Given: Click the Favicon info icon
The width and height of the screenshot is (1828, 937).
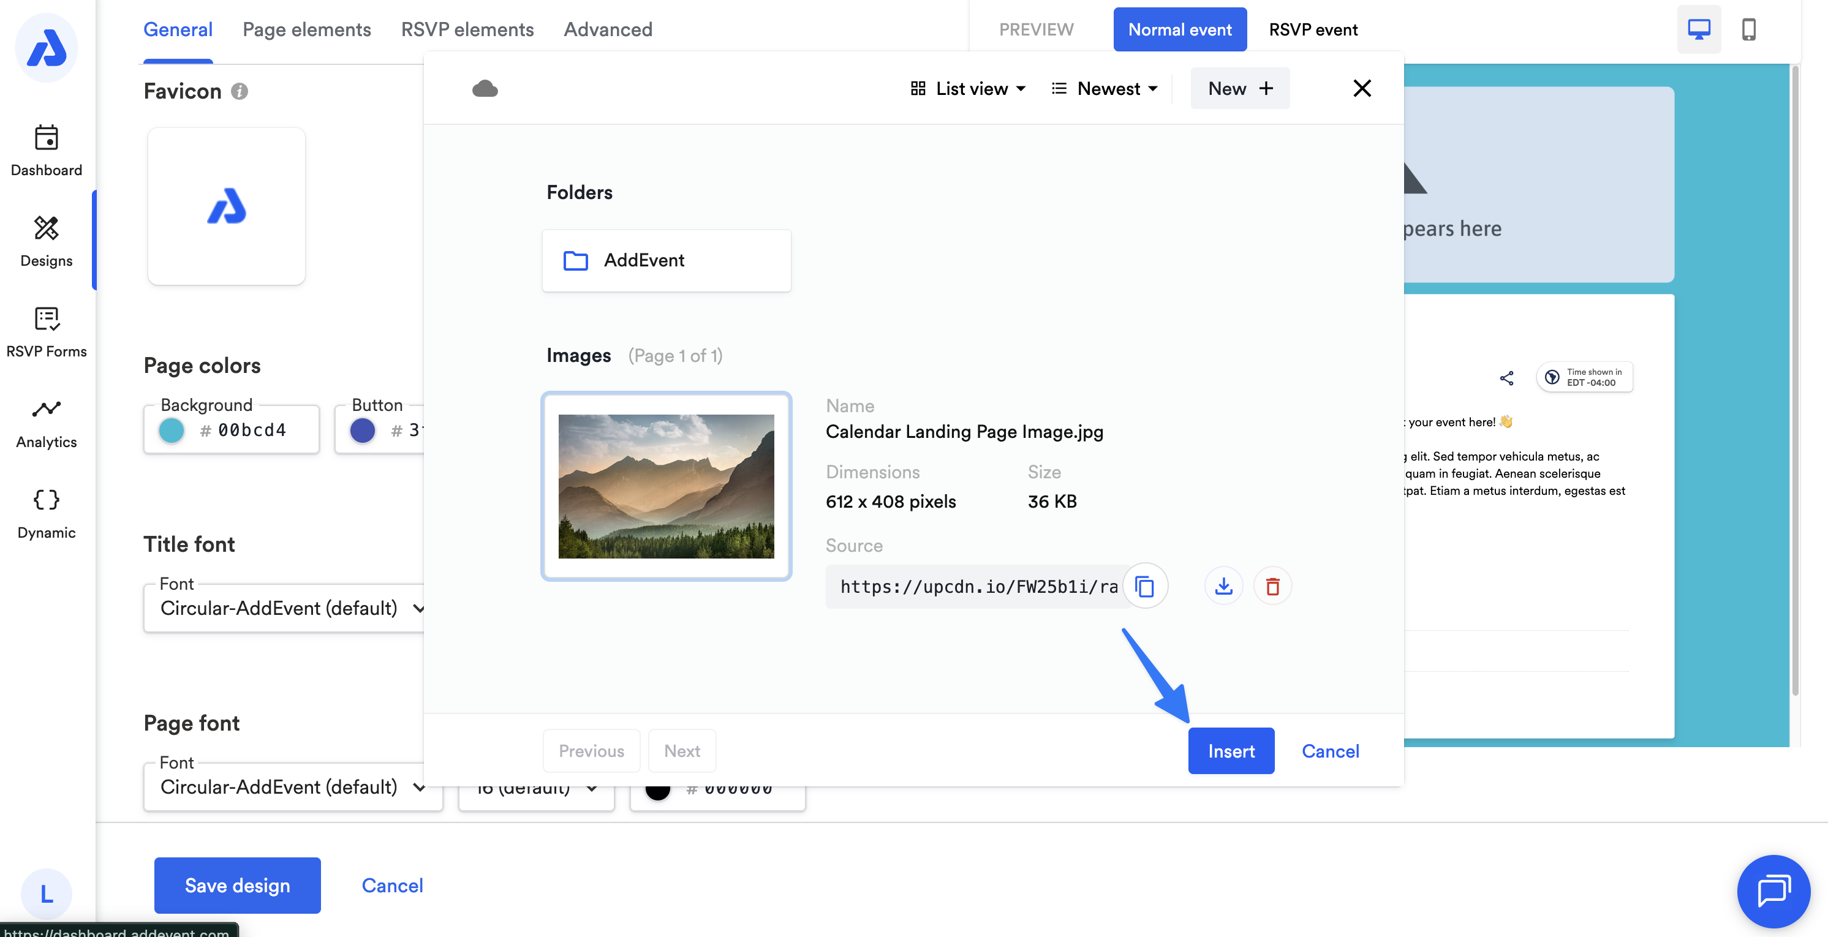Looking at the screenshot, I should [240, 91].
